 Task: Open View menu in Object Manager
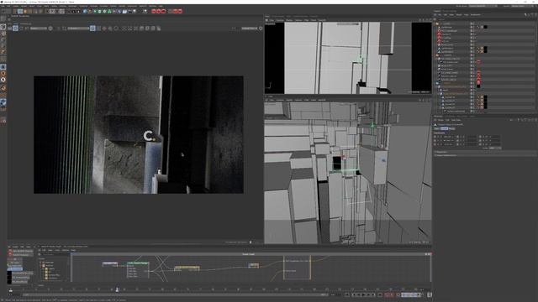(451, 15)
